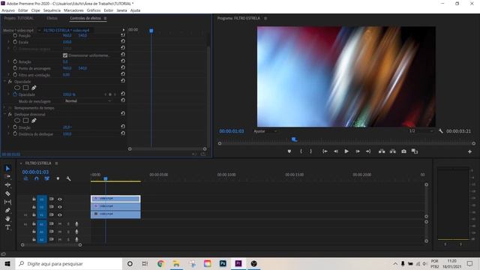Click Export Frame camera icon
This screenshot has width=480, height=270.
403,151
